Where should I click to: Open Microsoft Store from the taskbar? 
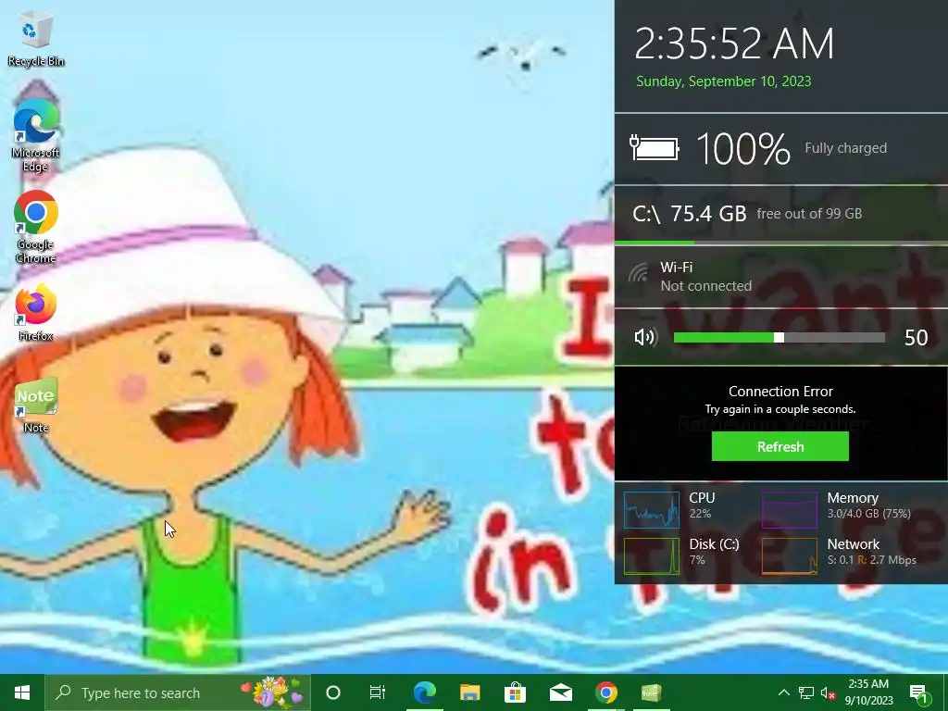click(x=515, y=692)
